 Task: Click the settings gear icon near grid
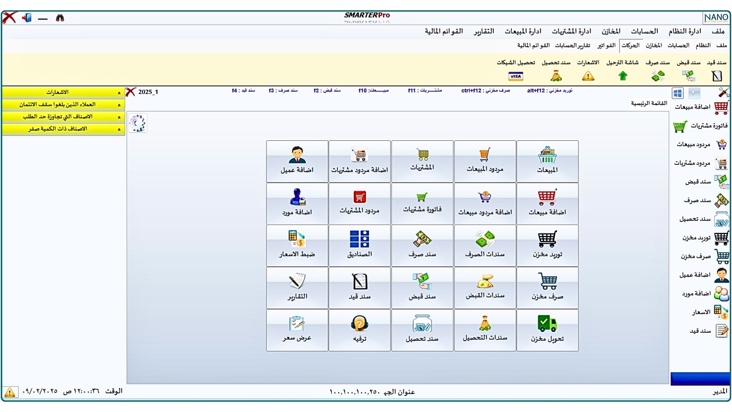137,123
